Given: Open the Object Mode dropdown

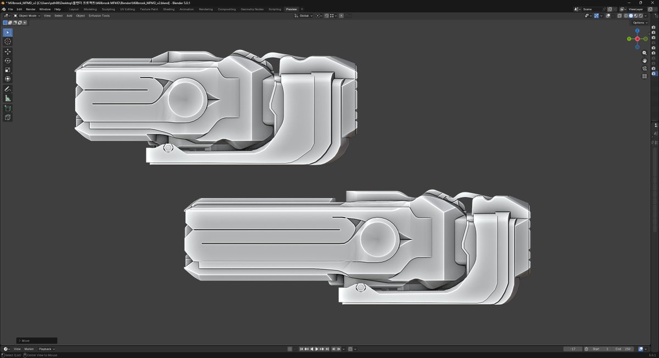Looking at the screenshot, I should tap(27, 16).
